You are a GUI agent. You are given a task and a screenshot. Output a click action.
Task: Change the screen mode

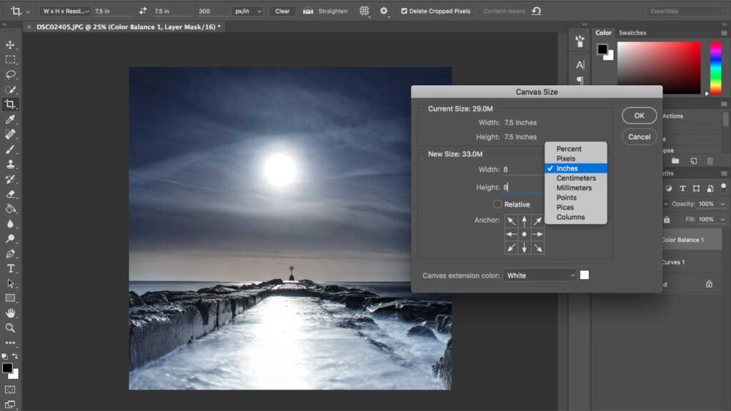pos(10,404)
